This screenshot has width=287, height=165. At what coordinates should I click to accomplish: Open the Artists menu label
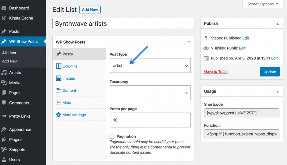point(15,73)
